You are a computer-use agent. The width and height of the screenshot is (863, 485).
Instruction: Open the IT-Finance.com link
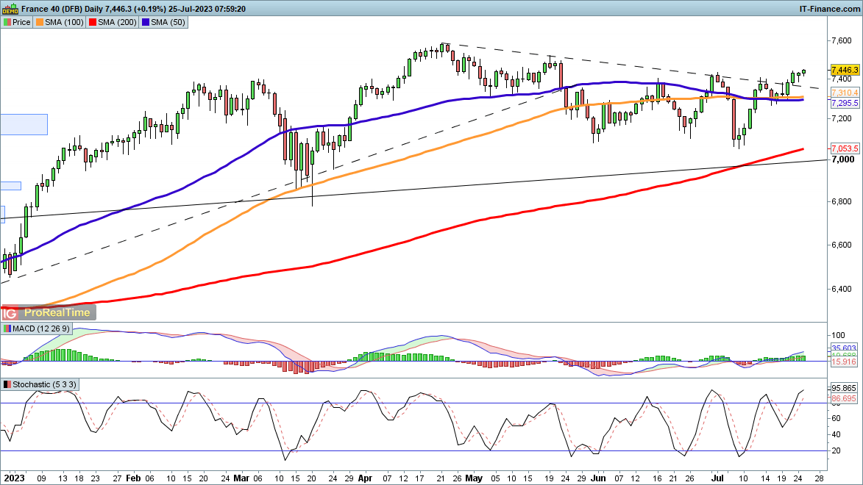[x=829, y=9]
